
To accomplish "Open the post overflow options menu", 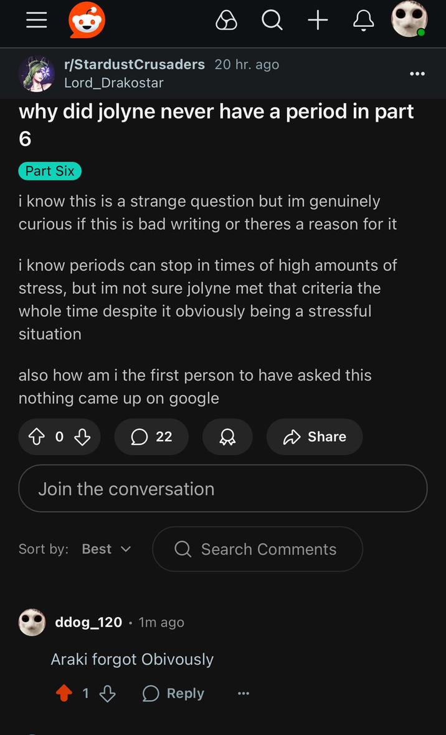I will pos(417,73).
